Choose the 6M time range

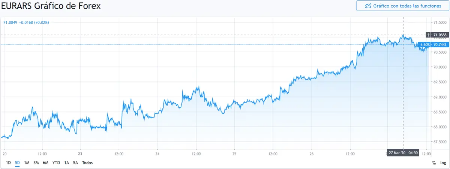[x=45, y=163]
